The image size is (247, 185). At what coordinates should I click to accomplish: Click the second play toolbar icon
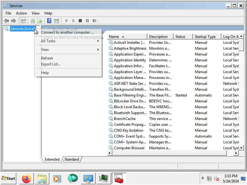(73, 21)
